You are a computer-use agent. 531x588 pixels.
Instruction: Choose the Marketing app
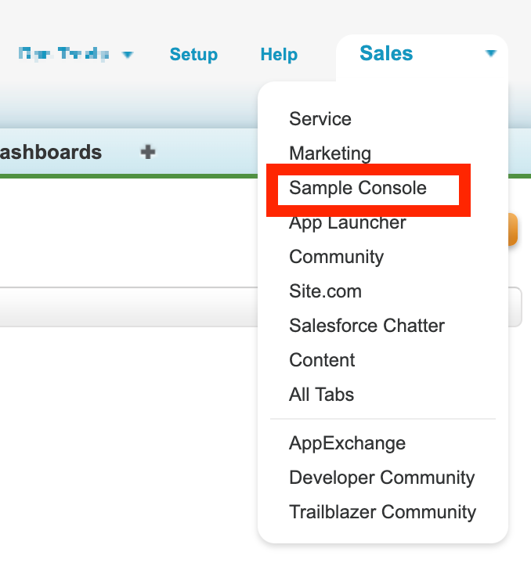coord(330,153)
